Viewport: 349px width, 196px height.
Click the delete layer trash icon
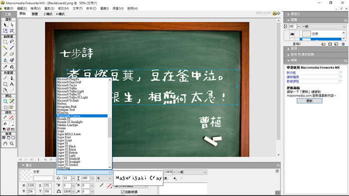click(343, 44)
